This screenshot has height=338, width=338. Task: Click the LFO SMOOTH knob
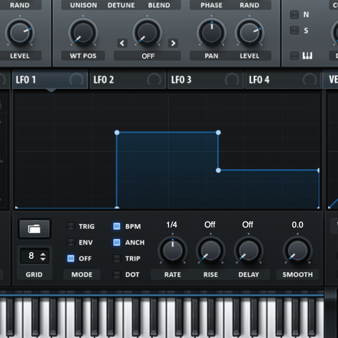click(298, 250)
